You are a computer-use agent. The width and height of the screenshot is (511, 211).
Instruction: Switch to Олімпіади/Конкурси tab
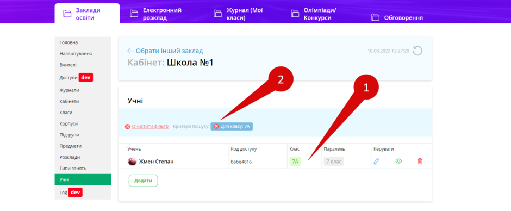(314, 14)
